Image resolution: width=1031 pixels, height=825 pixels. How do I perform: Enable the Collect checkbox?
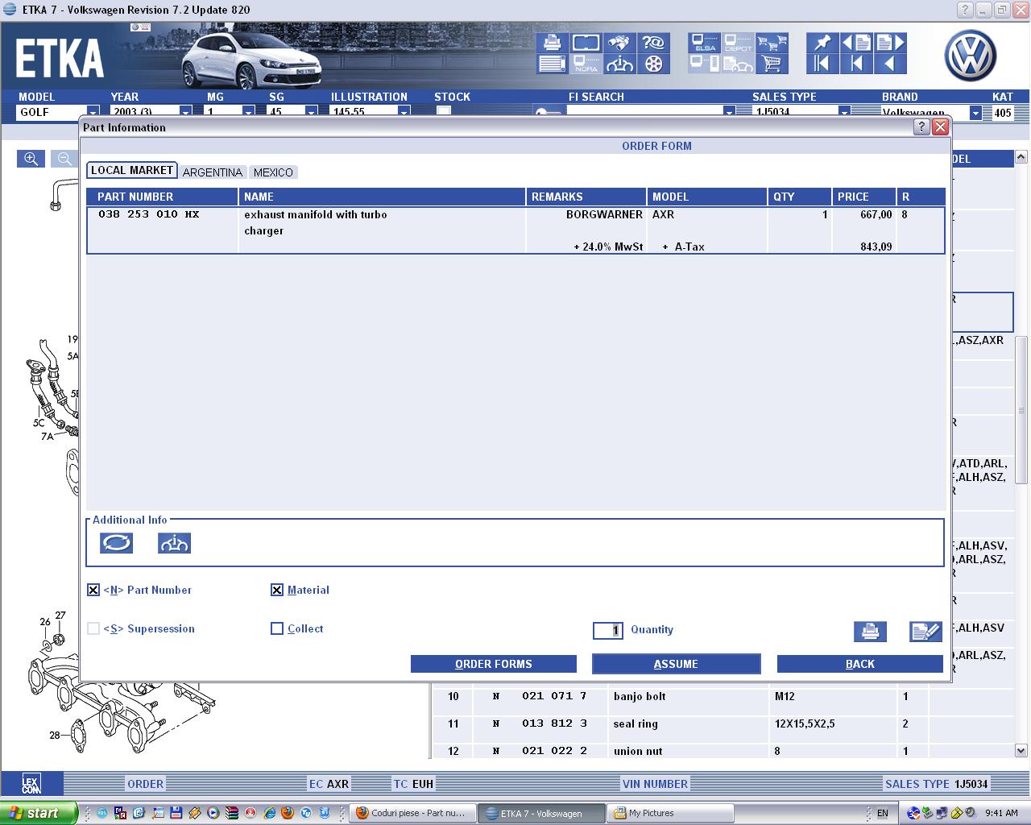pos(277,628)
